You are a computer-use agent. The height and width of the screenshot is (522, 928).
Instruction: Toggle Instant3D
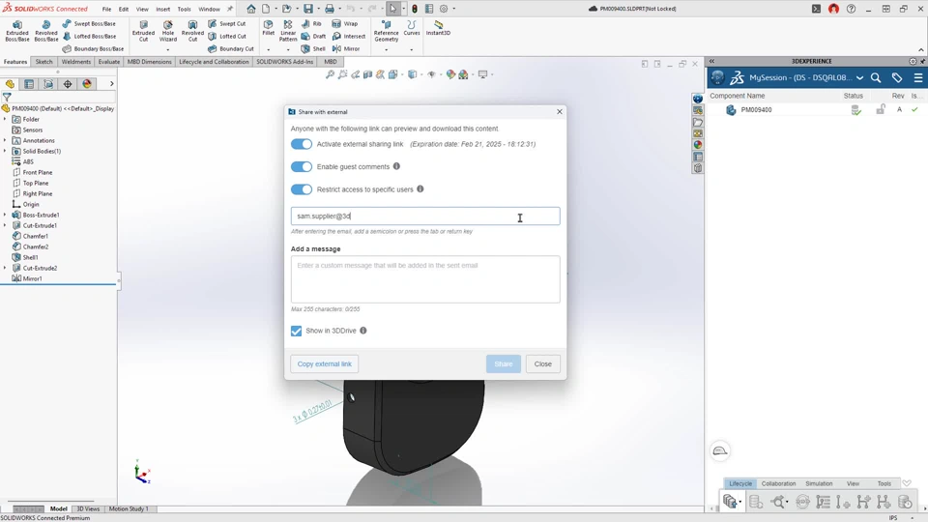pos(438,28)
